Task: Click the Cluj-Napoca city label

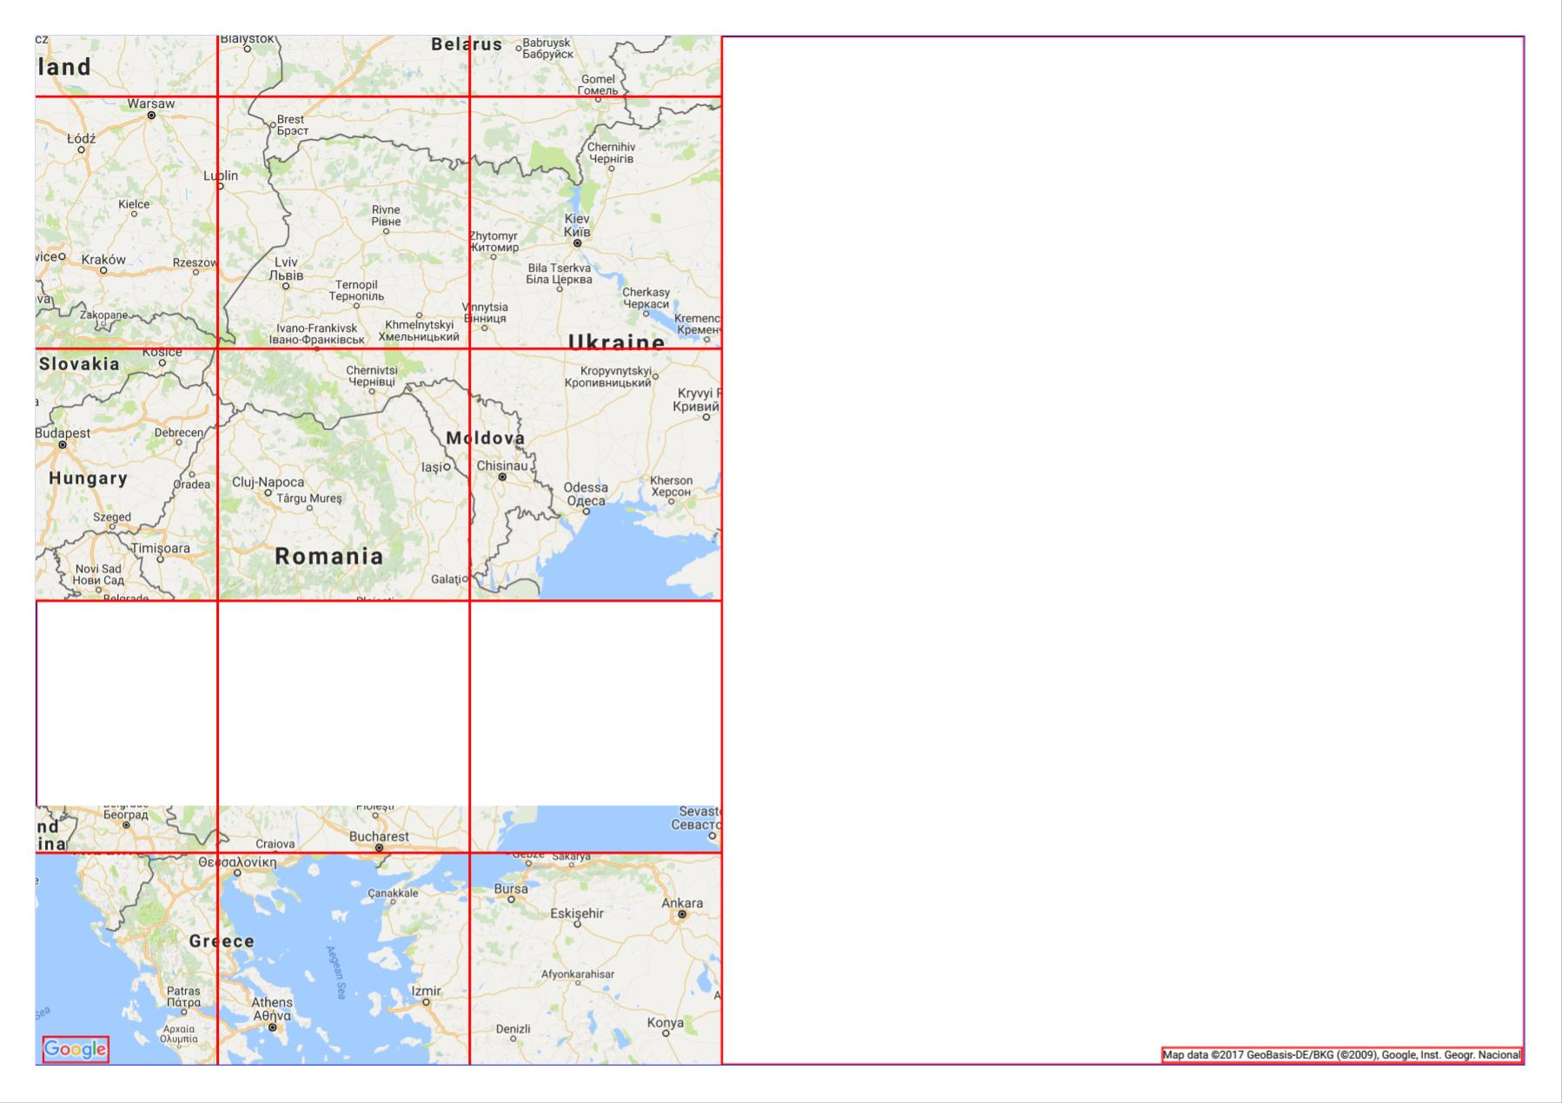Action: tap(268, 482)
